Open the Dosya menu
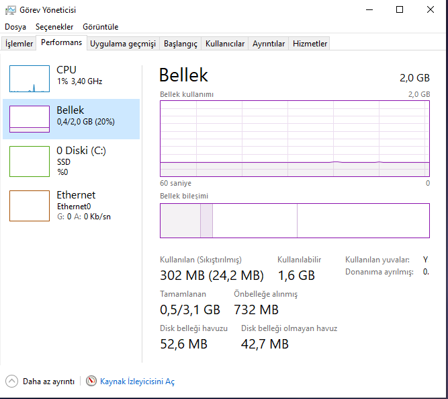 tap(15, 27)
